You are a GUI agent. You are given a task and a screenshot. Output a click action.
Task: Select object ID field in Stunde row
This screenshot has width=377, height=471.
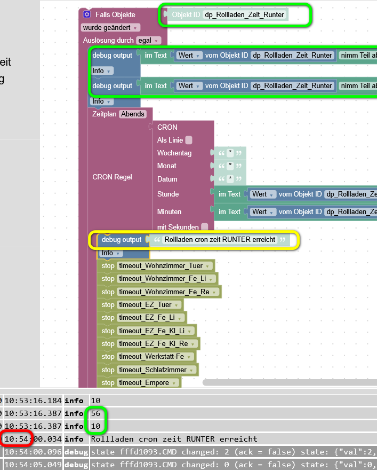[351, 194]
